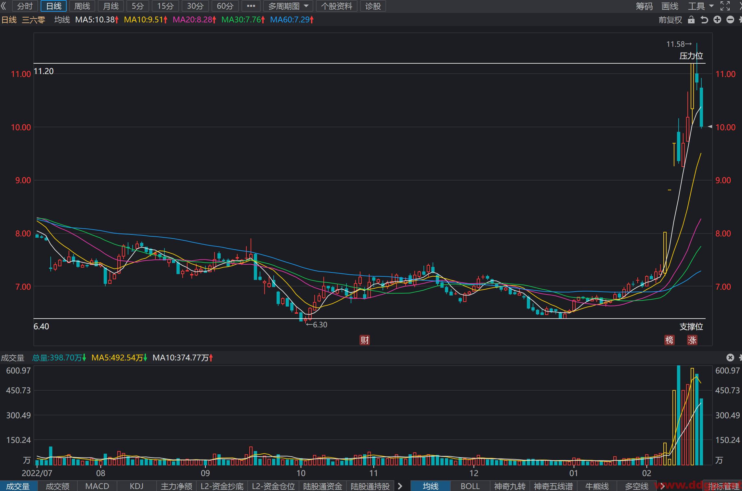Switch main indicator to 神奇九转
The width and height of the screenshot is (742, 491).
coord(510,486)
